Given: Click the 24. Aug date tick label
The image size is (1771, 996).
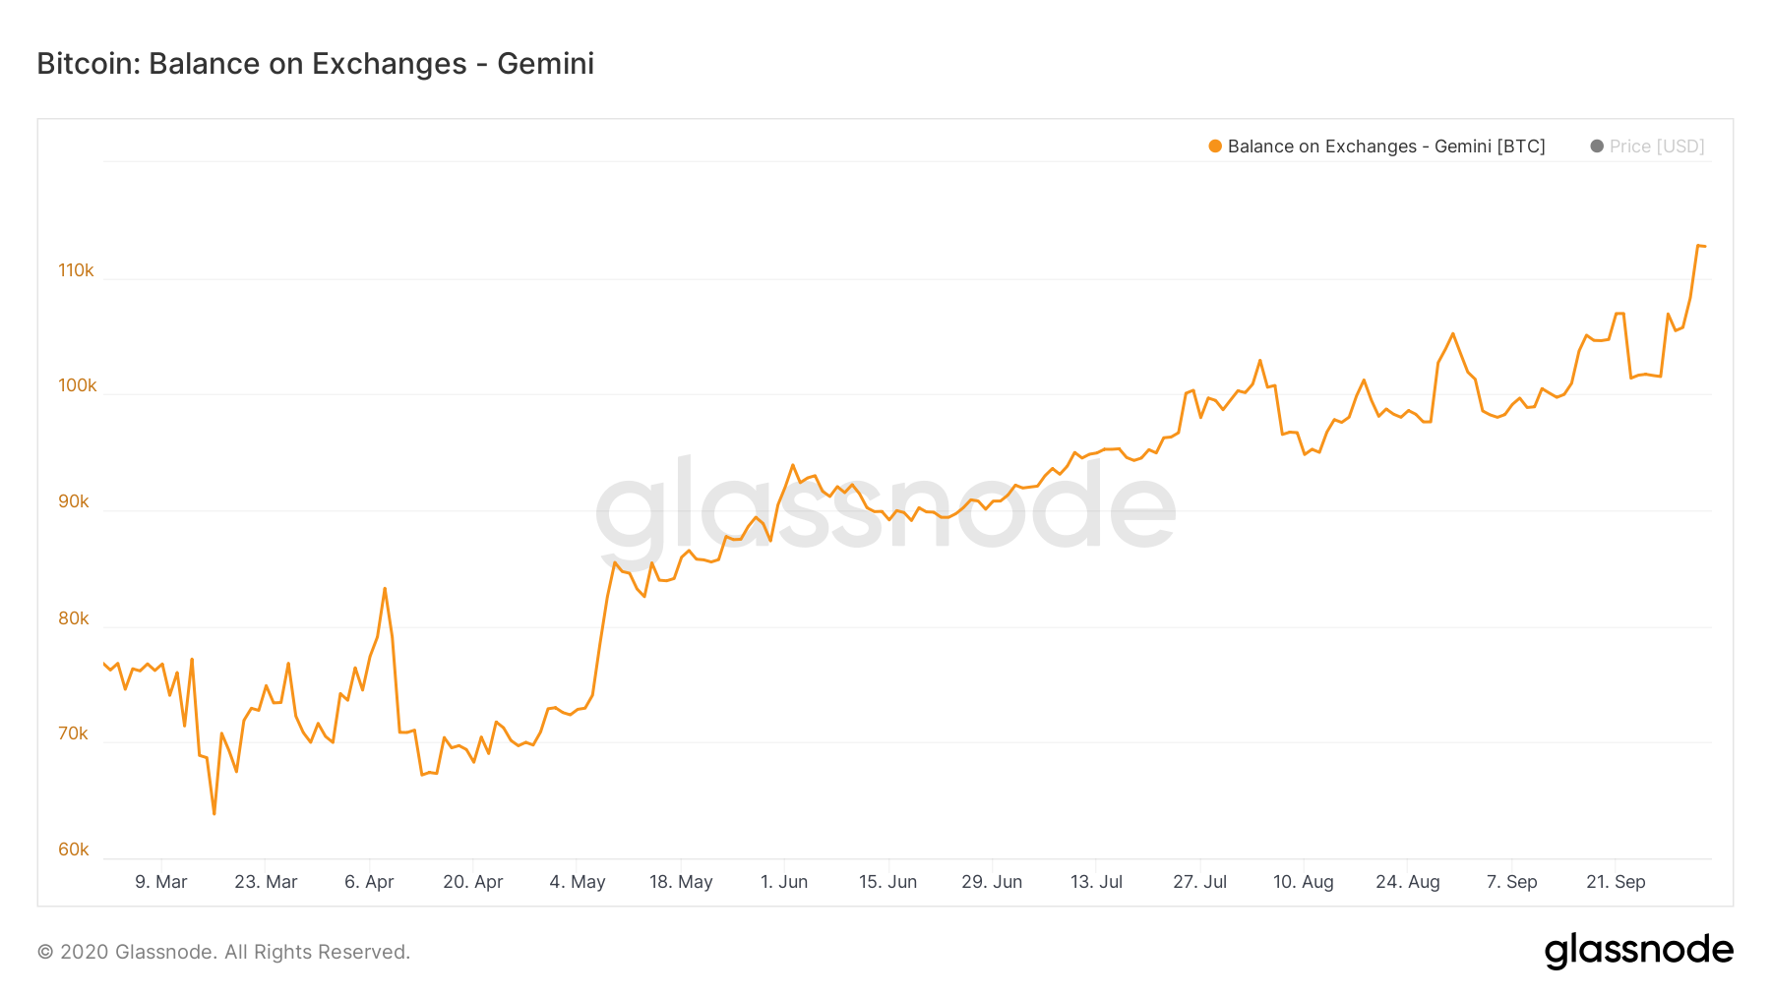Looking at the screenshot, I should pos(1408,882).
